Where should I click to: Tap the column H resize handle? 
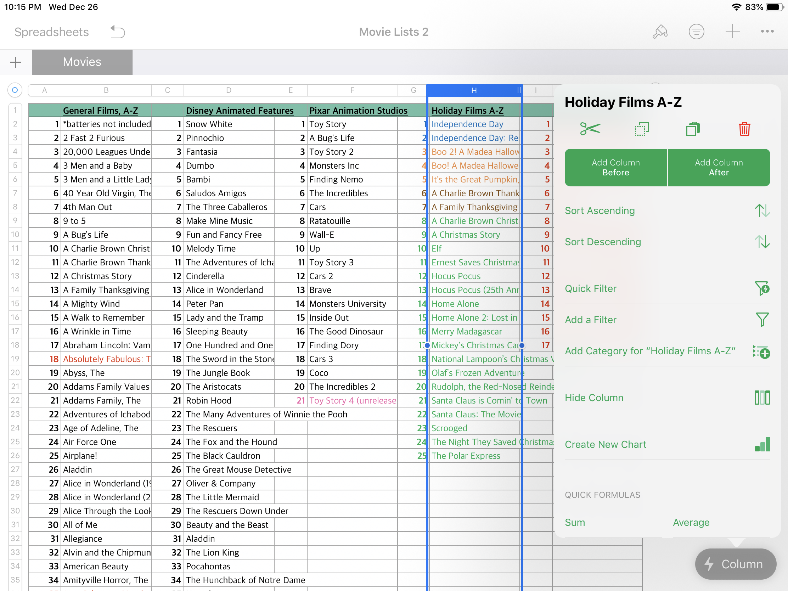[519, 90]
